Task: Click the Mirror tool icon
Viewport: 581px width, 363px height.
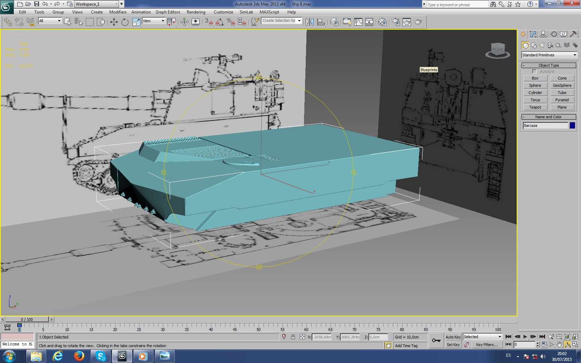Action: click(x=310, y=22)
